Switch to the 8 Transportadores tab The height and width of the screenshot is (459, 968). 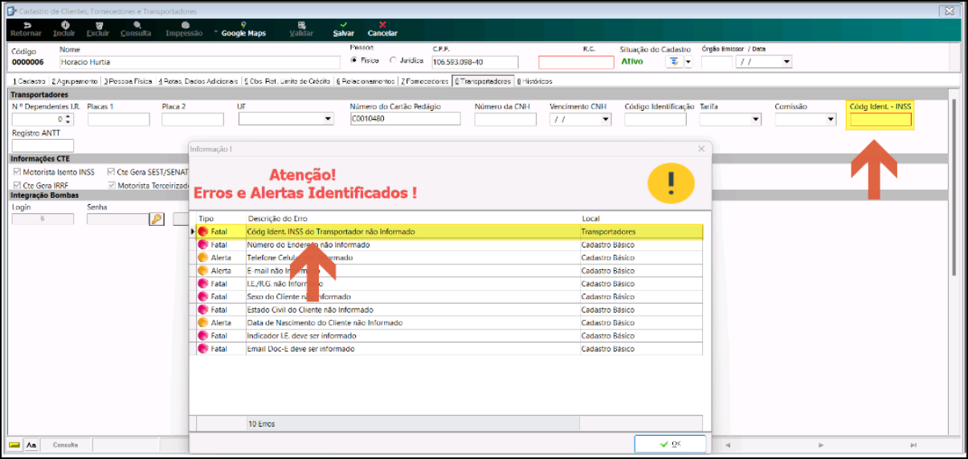click(x=483, y=81)
